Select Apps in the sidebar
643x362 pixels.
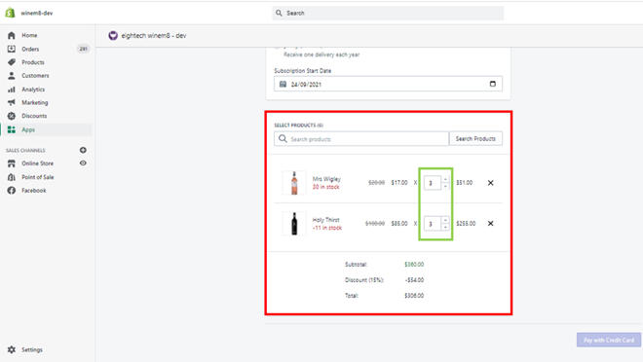pyautogui.click(x=28, y=129)
